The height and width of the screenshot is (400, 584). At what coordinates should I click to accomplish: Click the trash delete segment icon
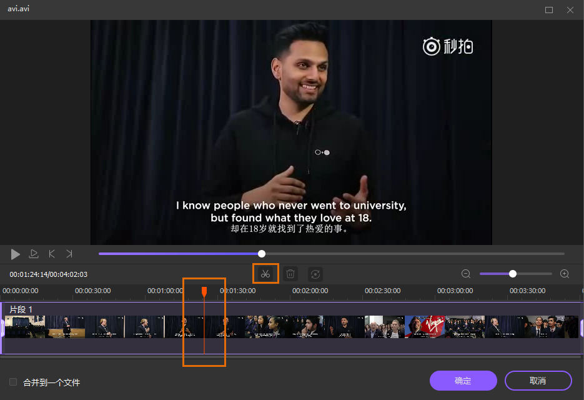(x=290, y=274)
